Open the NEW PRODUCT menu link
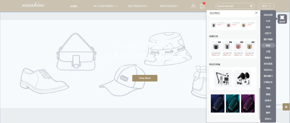290x123 pixels. pyautogui.click(x=169, y=6)
